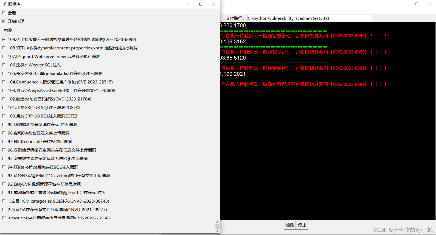The height and width of the screenshot is (235, 436).
Task: Click the 漏洞库 list scrollbar thumb
Action: click(x=217, y=226)
